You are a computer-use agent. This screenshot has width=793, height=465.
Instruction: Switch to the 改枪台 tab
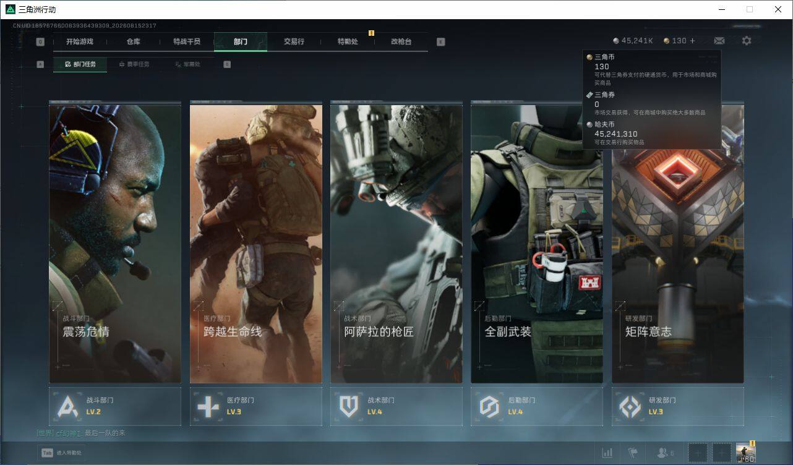pos(401,41)
